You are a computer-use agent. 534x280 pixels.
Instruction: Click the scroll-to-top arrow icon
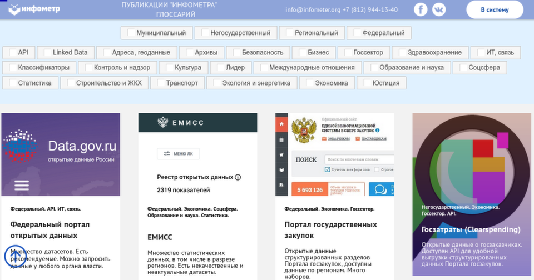point(15,256)
